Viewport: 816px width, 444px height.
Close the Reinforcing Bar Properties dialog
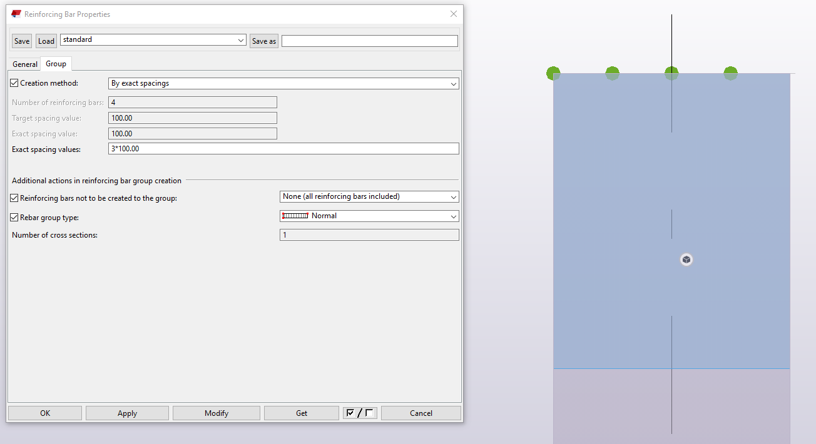[454, 14]
